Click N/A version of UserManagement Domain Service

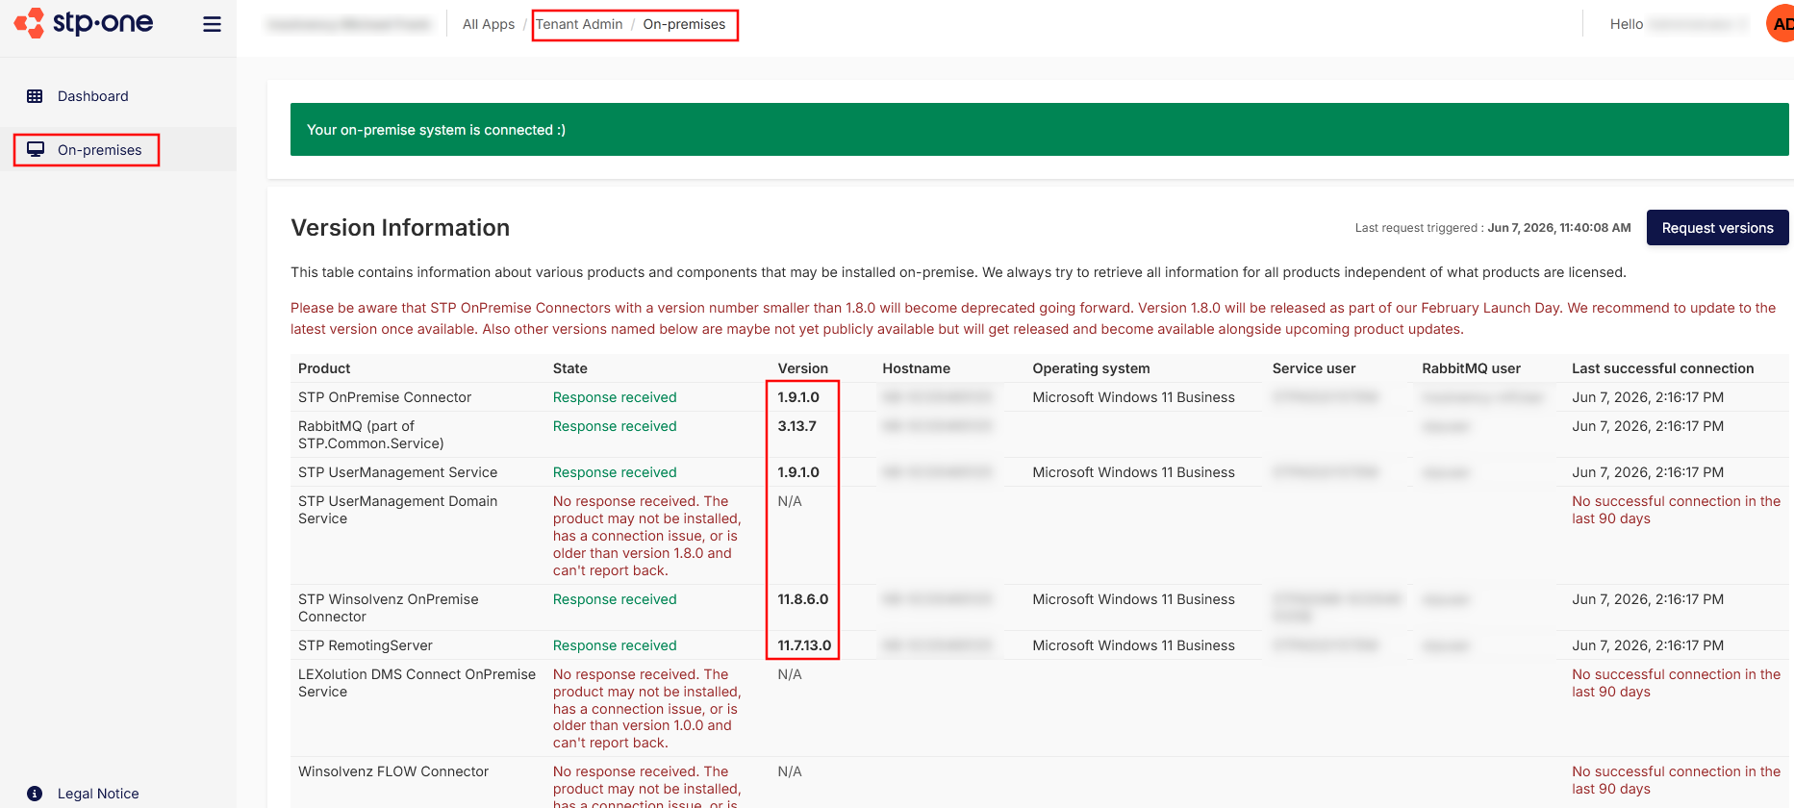click(790, 501)
